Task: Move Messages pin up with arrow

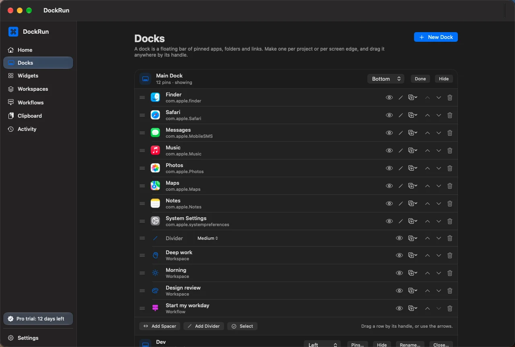Action: (427, 133)
